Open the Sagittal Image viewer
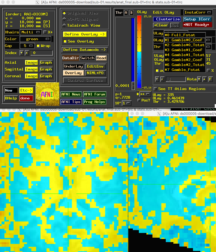 (x=31, y=69)
